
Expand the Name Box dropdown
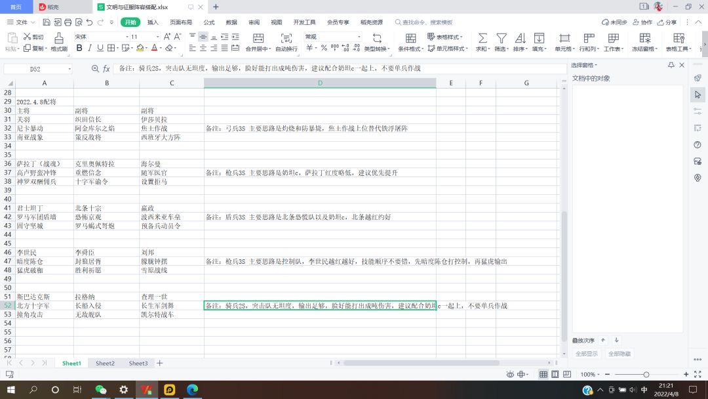point(69,69)
